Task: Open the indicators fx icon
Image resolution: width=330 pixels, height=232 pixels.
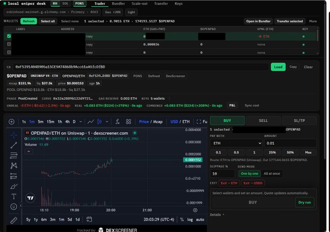Action: [117, 122]
